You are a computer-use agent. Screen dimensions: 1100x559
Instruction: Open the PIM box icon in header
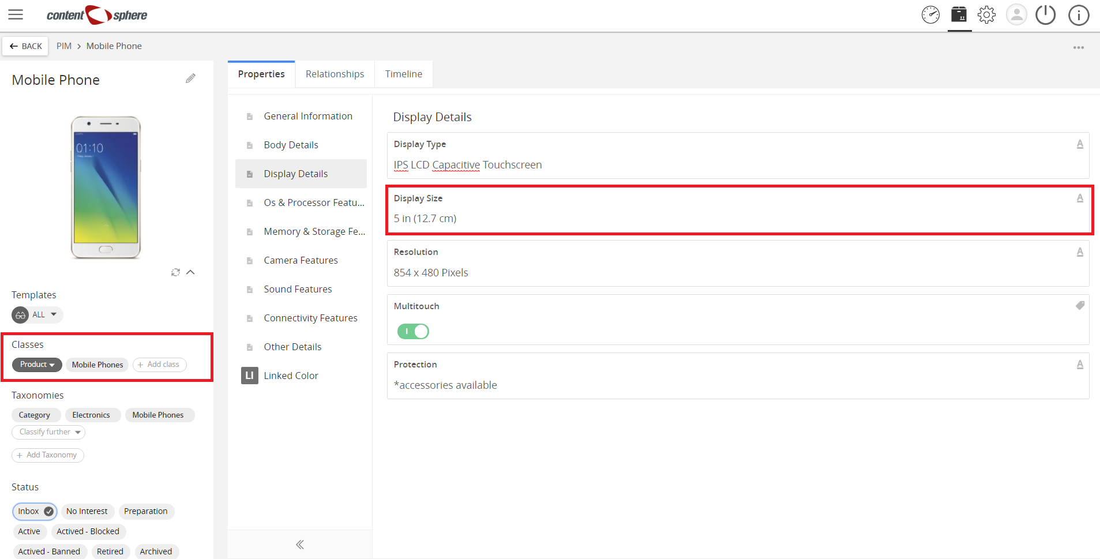959,14
